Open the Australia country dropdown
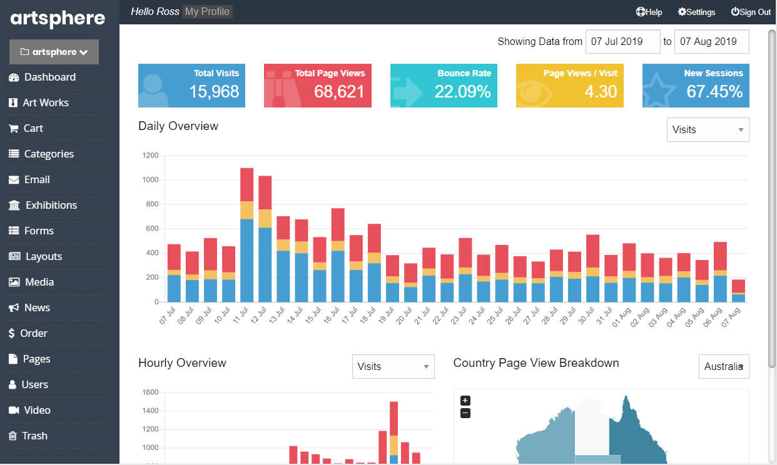777x465 pixels. coord(723,367)
